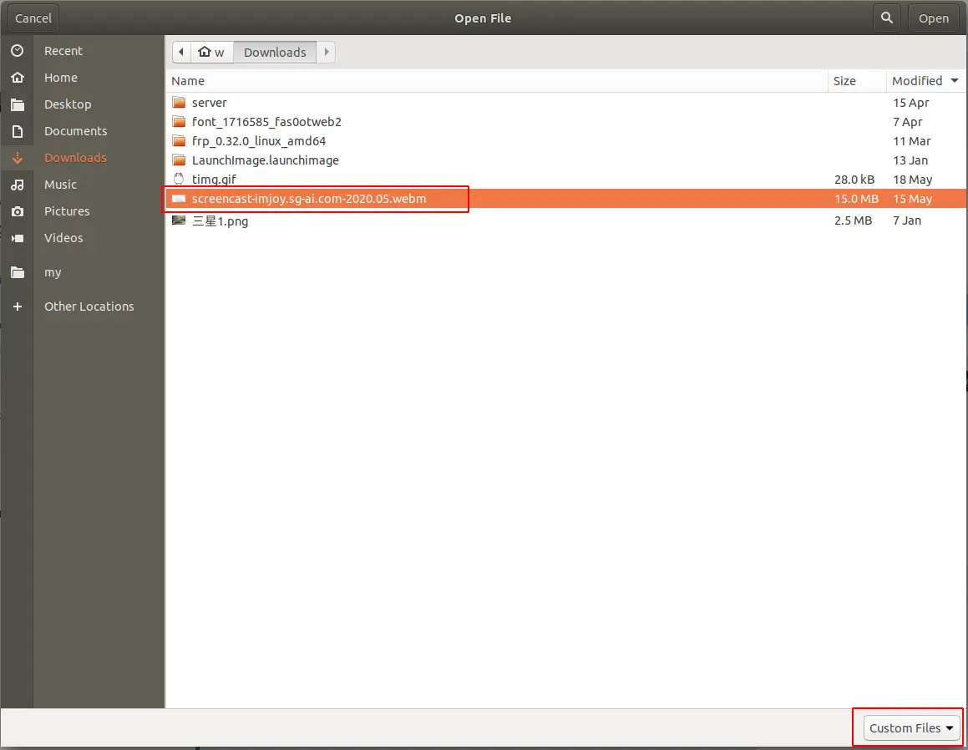The image size is (968, 750).
Task: Go back with the path bar left arrow
Action: point(181,52)
